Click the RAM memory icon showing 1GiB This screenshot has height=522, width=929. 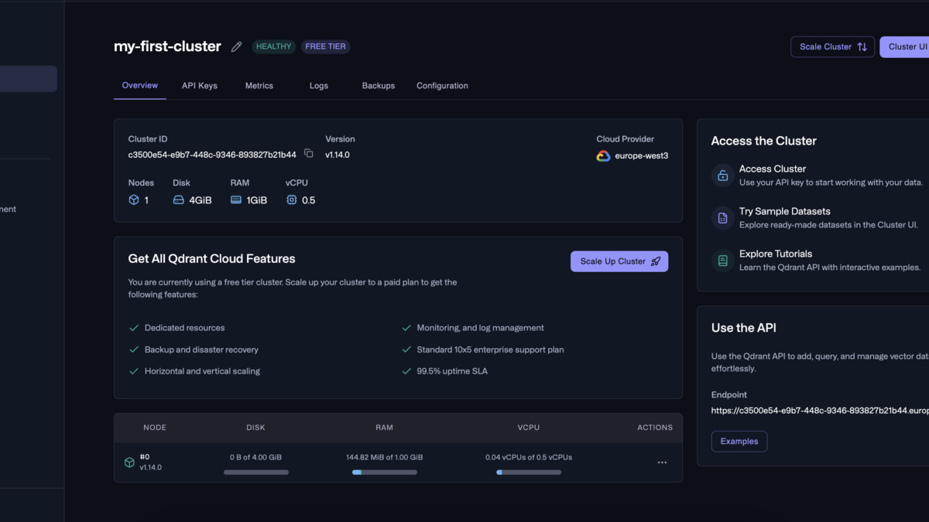coord(235,200)
